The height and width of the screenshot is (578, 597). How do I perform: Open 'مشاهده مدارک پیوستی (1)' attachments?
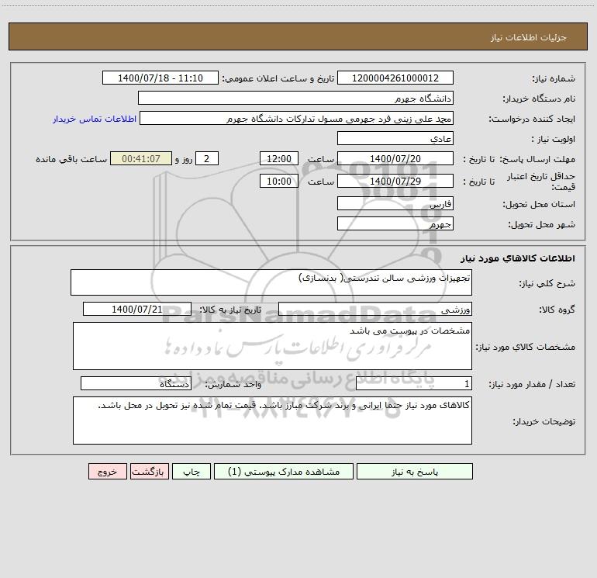coord(284,472)
